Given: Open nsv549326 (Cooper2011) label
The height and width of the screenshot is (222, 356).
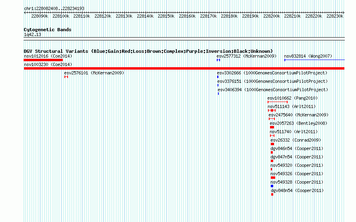Looking at the screenshot, I should pos(297,174).
